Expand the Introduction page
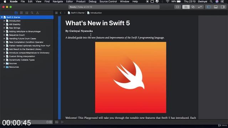Screen dimensions: 228x128 click(x=4, y=21)
